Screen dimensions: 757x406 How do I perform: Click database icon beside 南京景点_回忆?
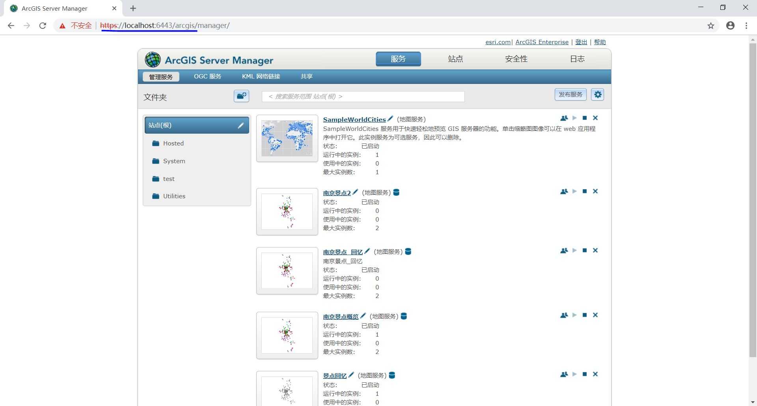click(x=408, y=251)
